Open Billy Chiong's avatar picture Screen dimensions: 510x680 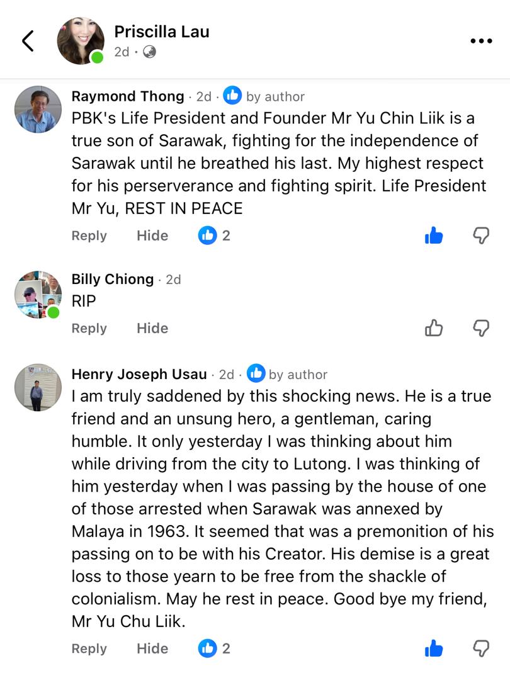38,295
